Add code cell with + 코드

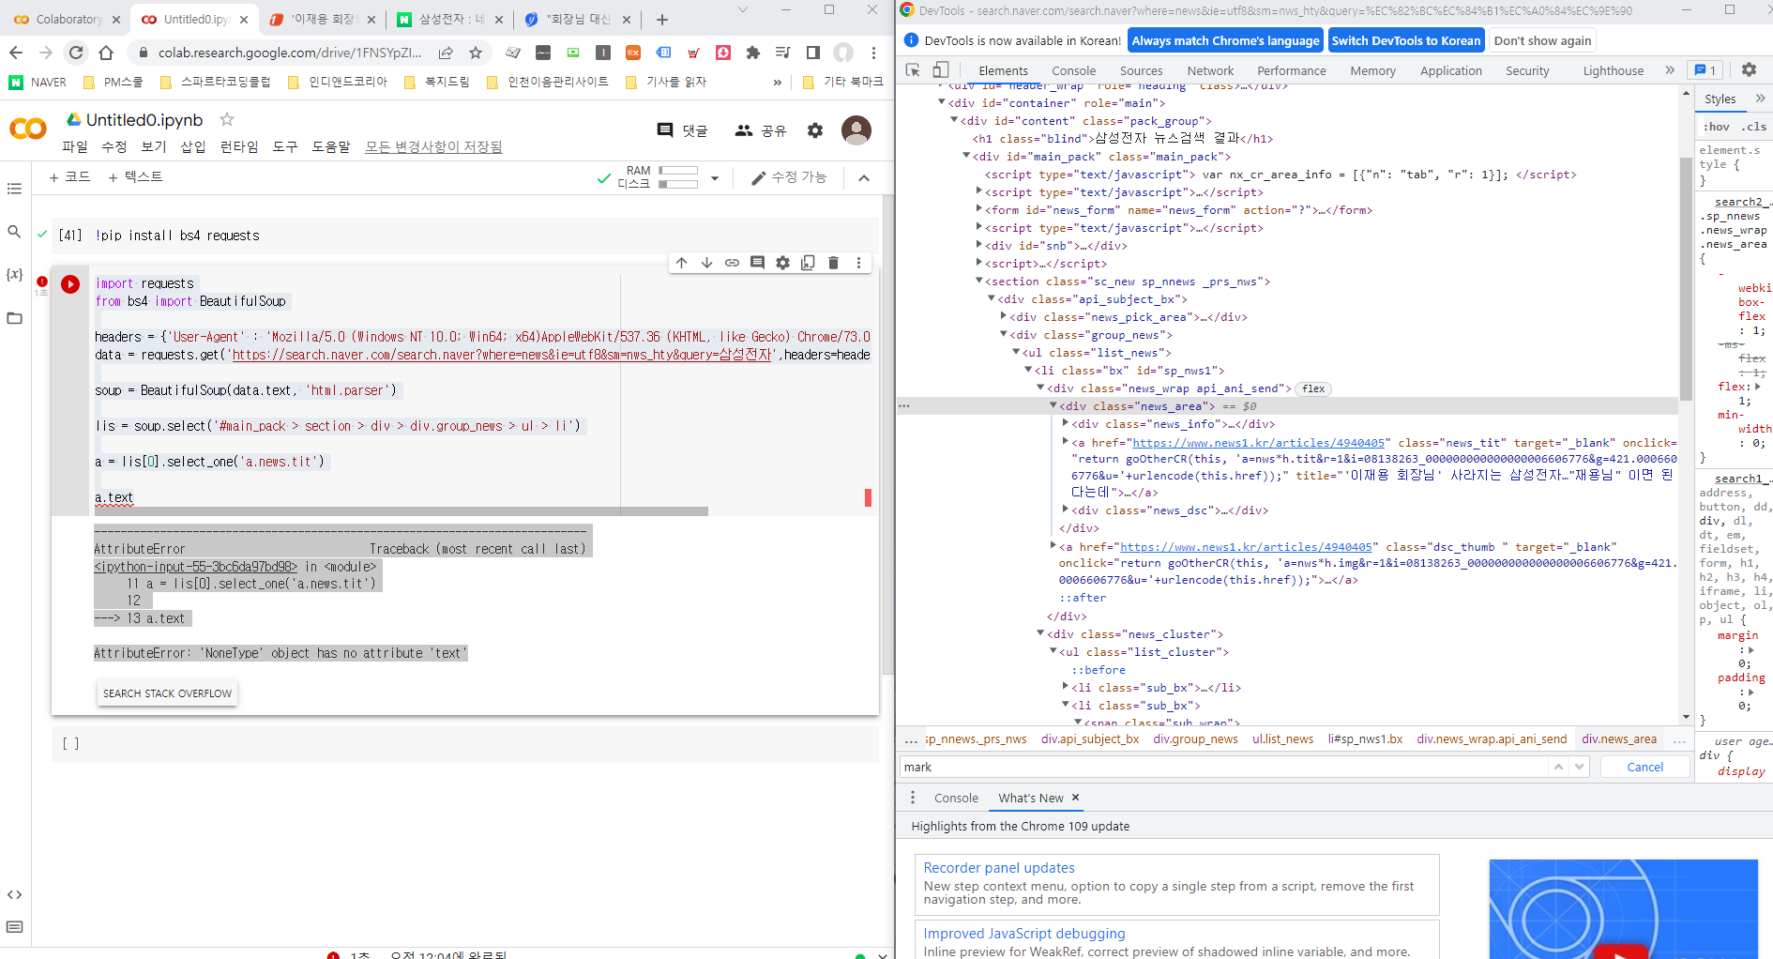(x=69, y=177)
